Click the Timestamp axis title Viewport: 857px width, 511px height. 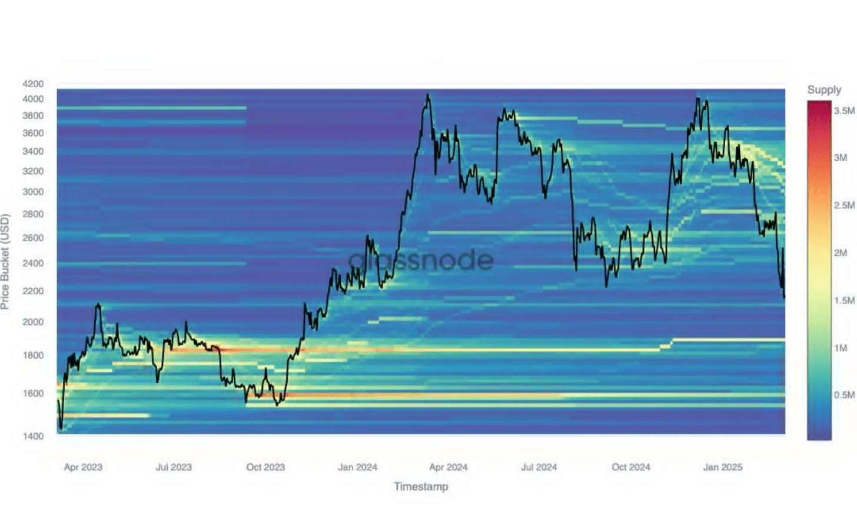(421, 486)
